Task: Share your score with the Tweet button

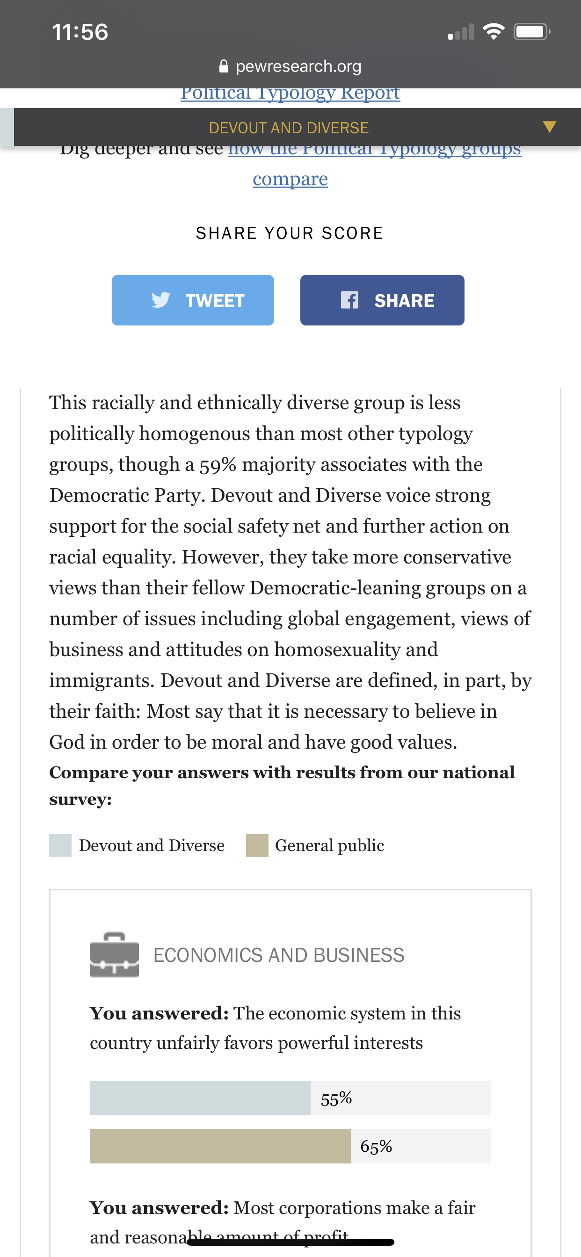Action: [193, 300]
